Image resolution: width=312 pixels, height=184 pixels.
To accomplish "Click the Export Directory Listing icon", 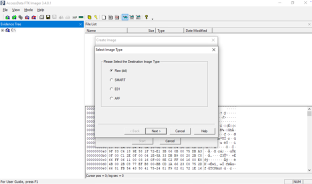I will (x=117, y=17).
